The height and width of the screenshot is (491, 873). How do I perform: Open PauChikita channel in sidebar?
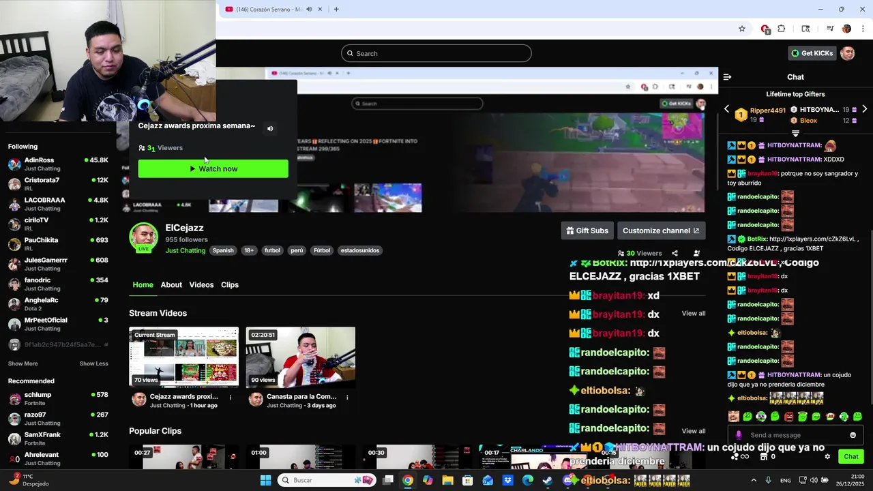click(x=58, y=244)
